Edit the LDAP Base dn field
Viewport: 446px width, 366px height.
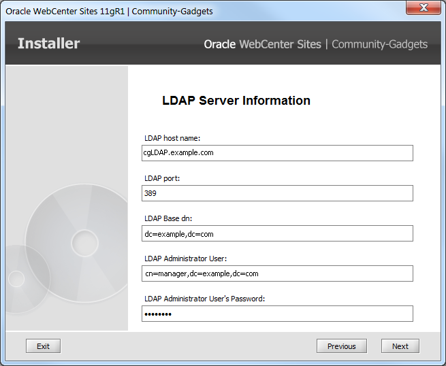(277, 233)
